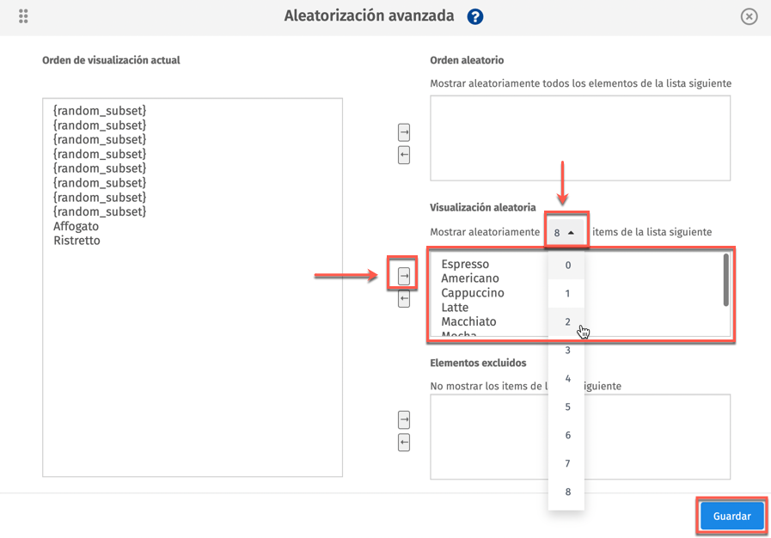The image size is (771, 538).
Task: Select Ristretto in the current order list
Action: click(77, 241)
